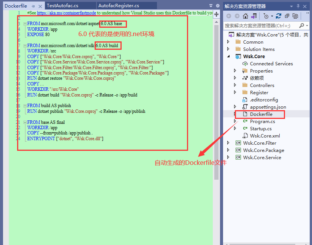This screenshot has height=245, width=312.
Task: Collapse the Wsk.Core project node
Action: 228,57
